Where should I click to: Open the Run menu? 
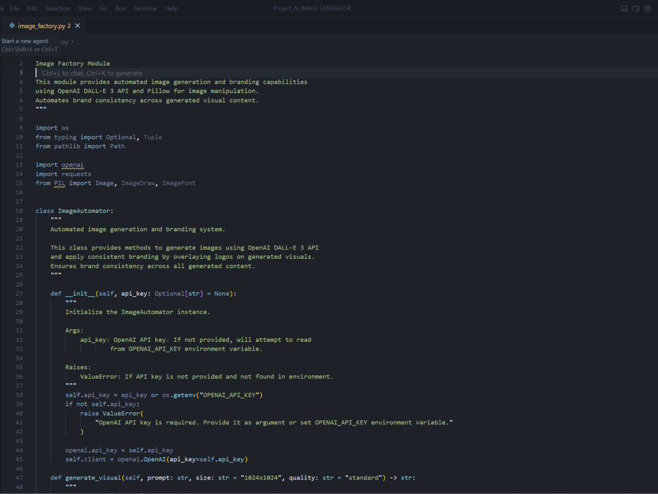120,9
